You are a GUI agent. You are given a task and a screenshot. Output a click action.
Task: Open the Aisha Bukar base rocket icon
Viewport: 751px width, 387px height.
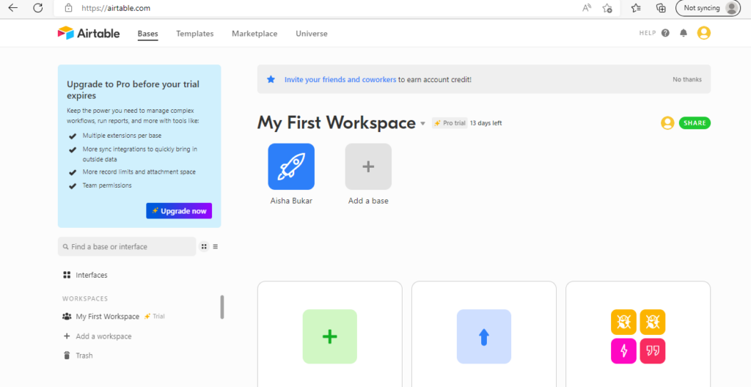tap(291, 166)
